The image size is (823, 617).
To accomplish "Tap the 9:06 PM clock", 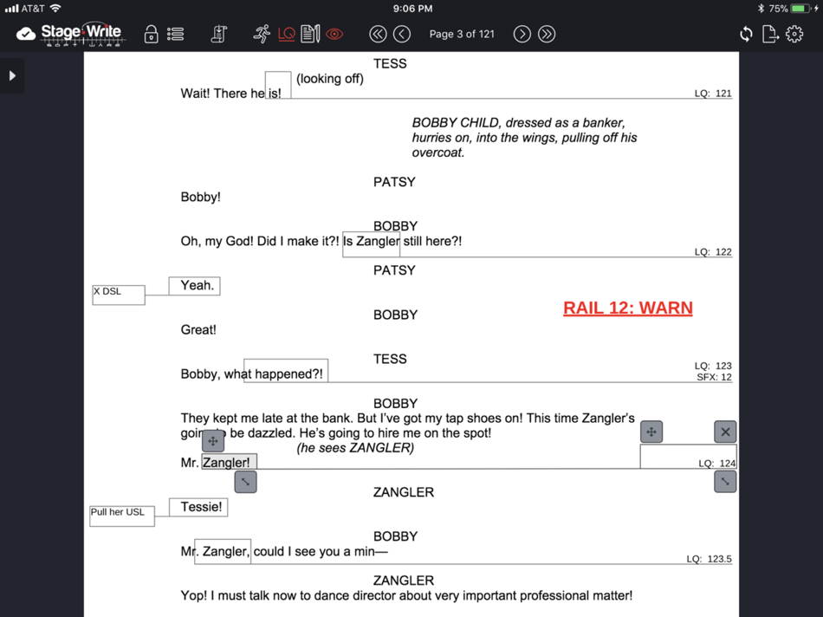I will point(412,9).
